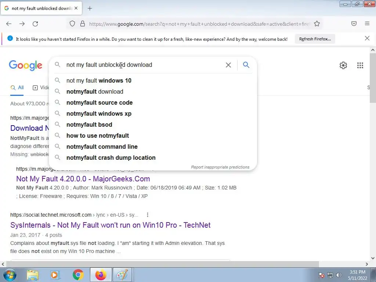
Task: Click horizontal scrollbar left arrow
Action: pos(3,264)
